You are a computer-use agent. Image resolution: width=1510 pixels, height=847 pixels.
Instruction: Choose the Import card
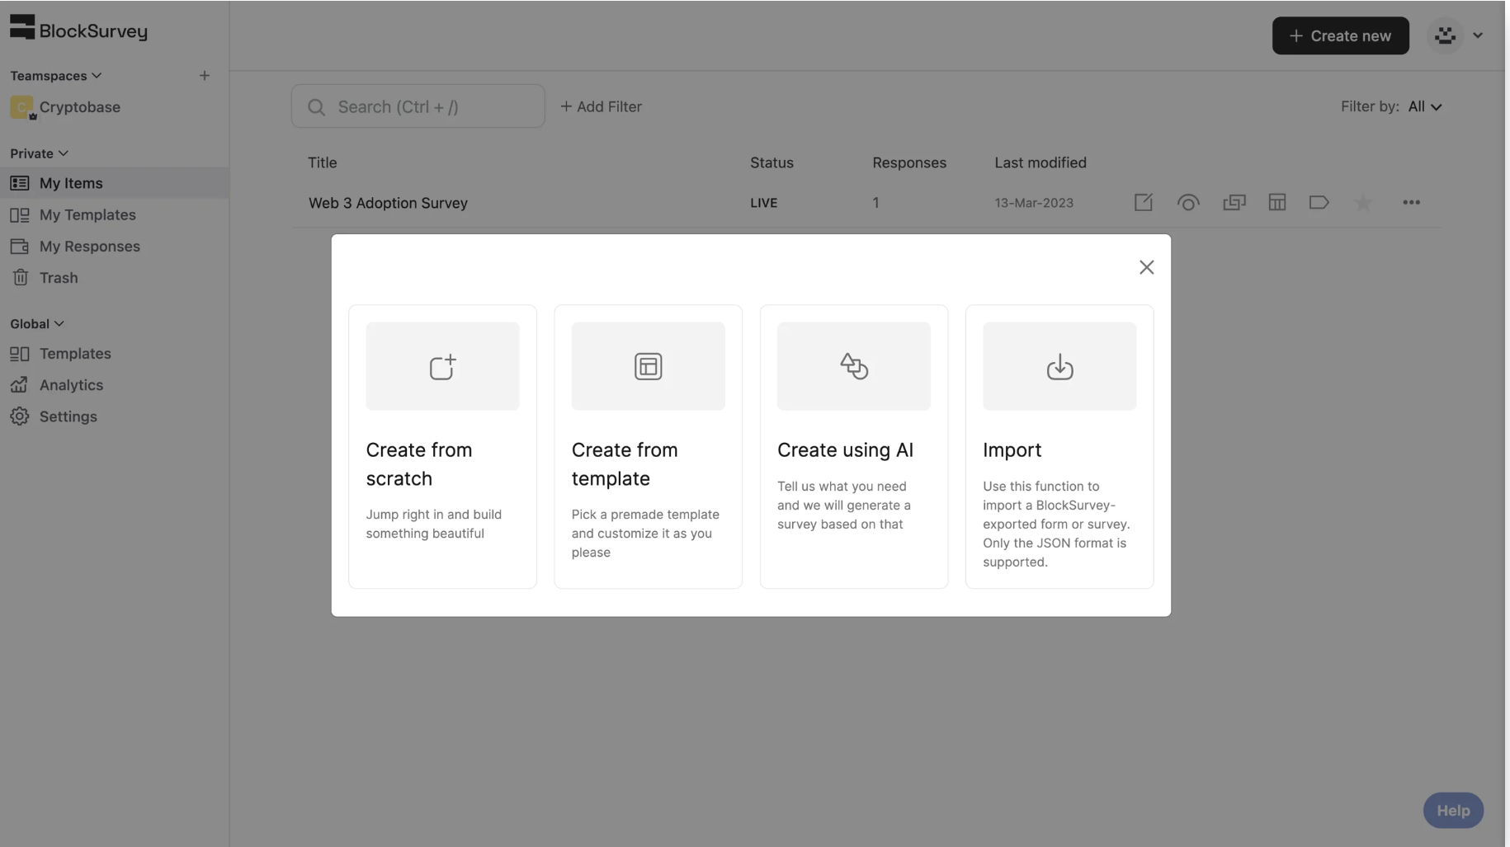pyautogui.click(x=1059, y=446)
